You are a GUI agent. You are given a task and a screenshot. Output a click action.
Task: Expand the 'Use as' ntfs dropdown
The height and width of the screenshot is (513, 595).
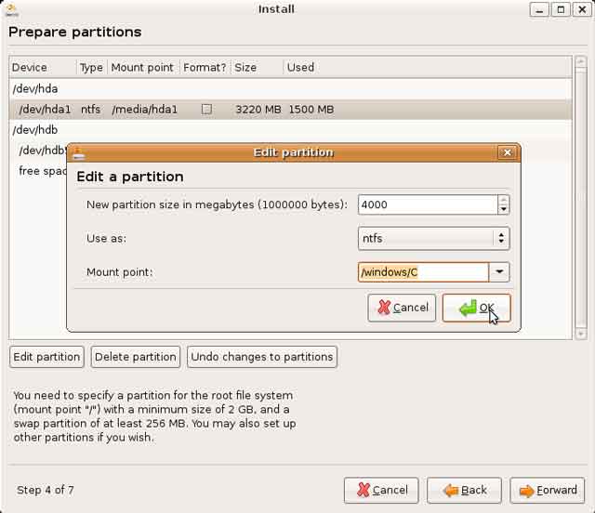pos(502,239)
